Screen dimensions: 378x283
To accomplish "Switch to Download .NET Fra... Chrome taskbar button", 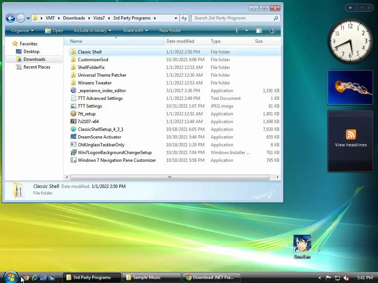I will pyautogui.click(x=212, y=277).
